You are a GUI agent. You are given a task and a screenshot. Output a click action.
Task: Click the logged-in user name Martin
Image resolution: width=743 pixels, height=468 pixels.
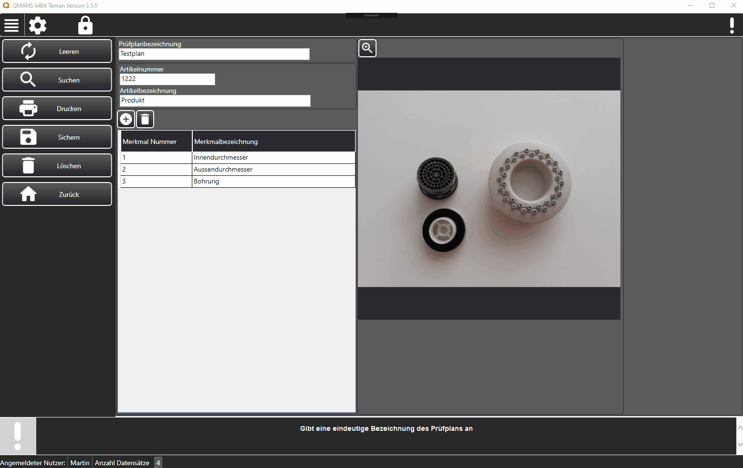click(x=80, y=463)
